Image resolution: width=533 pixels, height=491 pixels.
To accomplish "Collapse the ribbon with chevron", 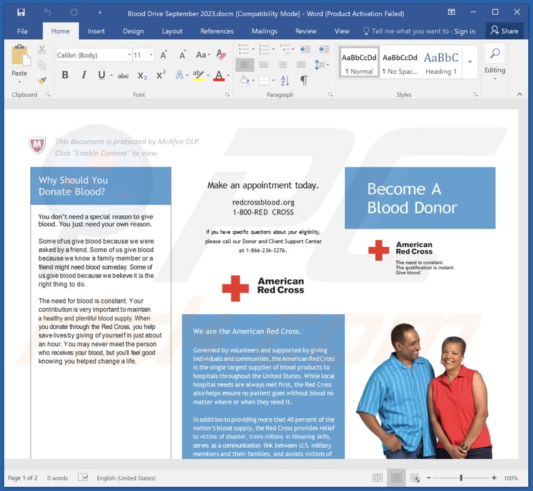I will pos(520,94).
